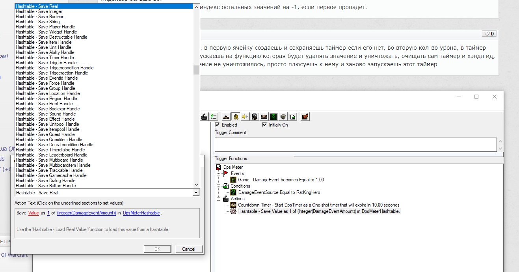Click the heart like button with count 0
Image resolution: width=519 pixels, height=272 pixels.
pyautogui.click(x=489, y=34)
